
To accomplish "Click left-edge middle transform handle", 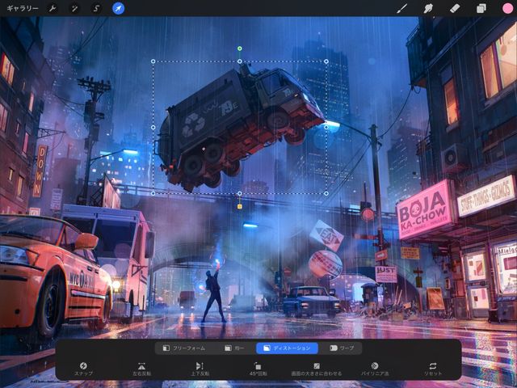I will pos(153,128).
